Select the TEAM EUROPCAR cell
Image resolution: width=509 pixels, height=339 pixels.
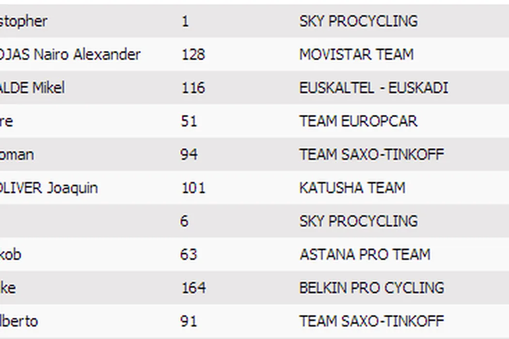point(358,121)
